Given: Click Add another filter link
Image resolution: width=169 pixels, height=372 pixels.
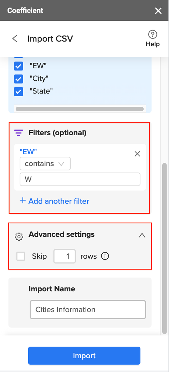Looking at the screenshot, I should [59, 201].
